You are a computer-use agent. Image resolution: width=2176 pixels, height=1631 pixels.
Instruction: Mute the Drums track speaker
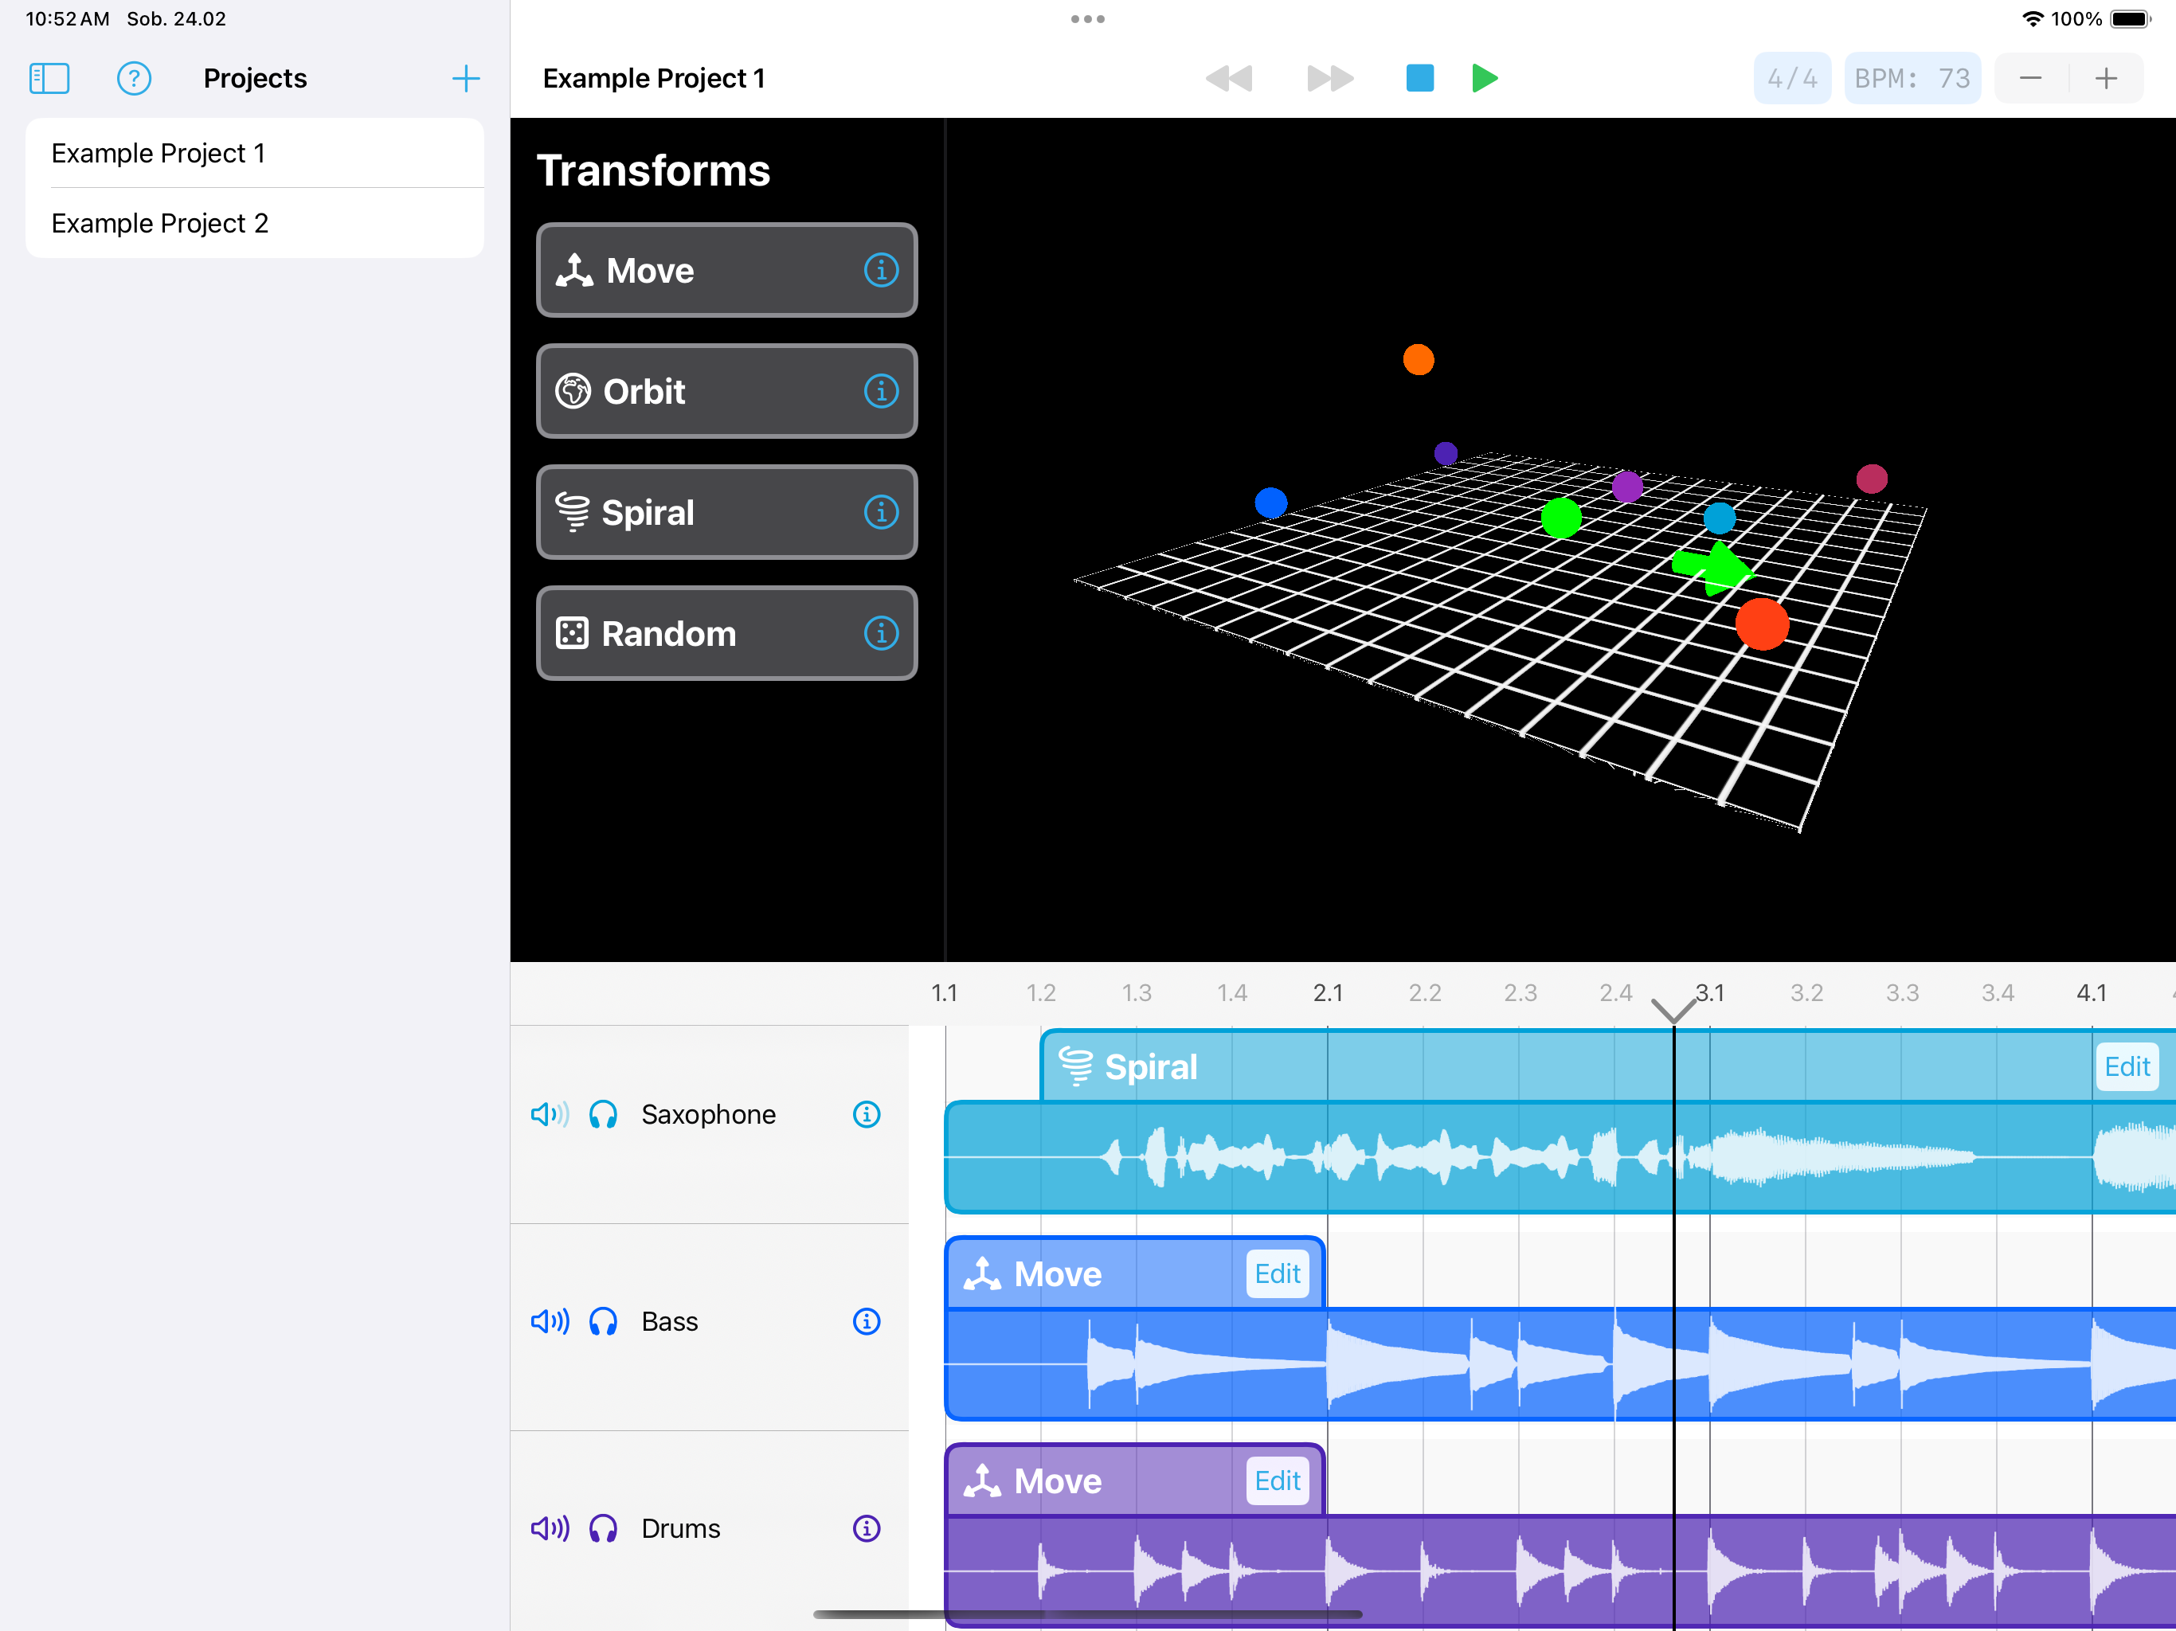click(549, 1527)
